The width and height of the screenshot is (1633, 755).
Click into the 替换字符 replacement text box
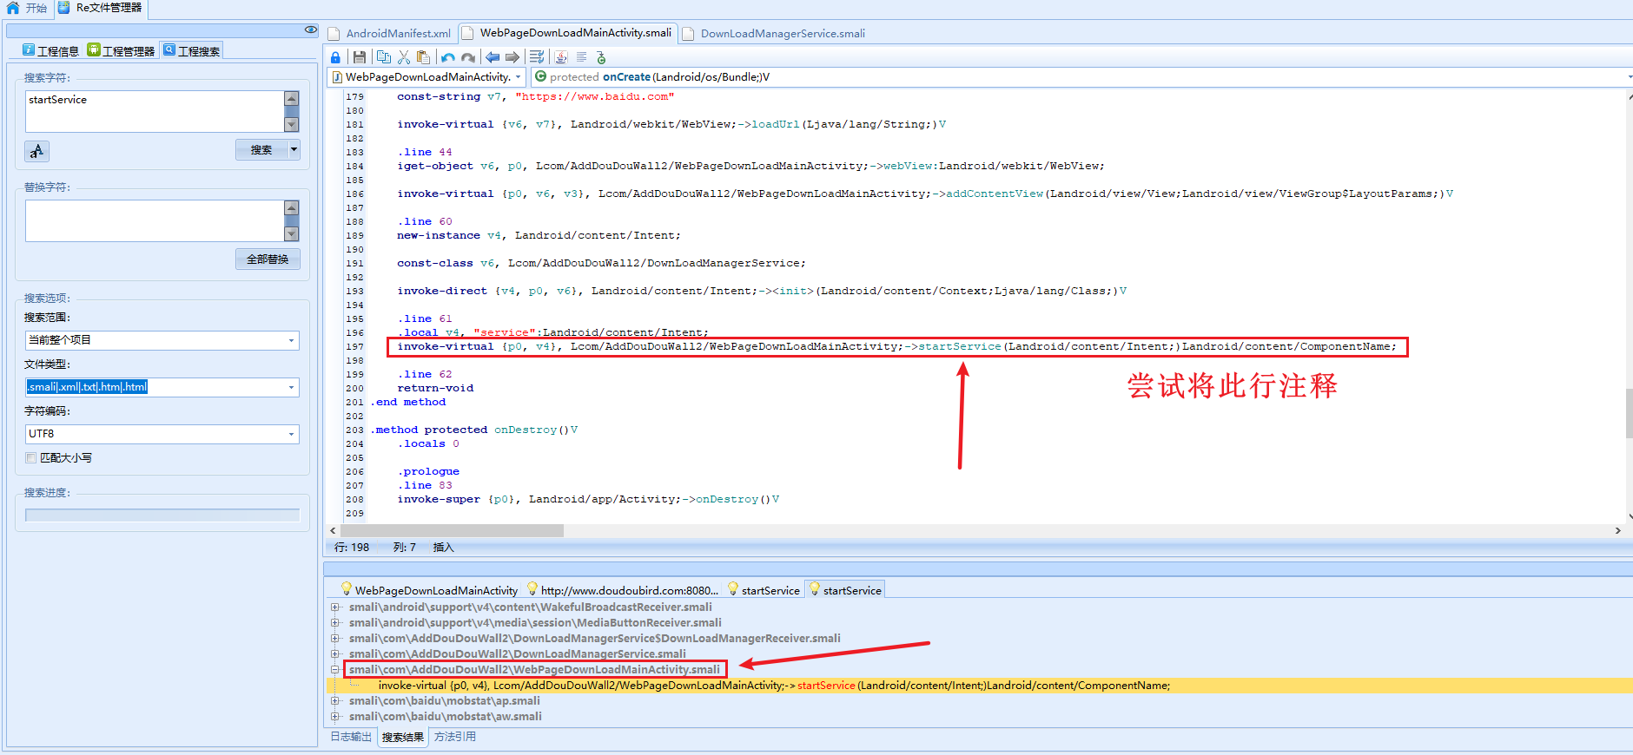155,220
